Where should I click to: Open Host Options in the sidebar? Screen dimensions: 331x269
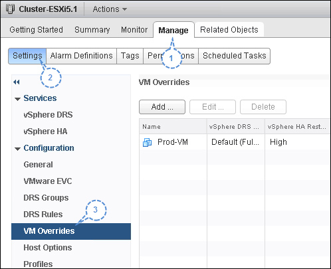pyautogui.click(x=48, y=248)
